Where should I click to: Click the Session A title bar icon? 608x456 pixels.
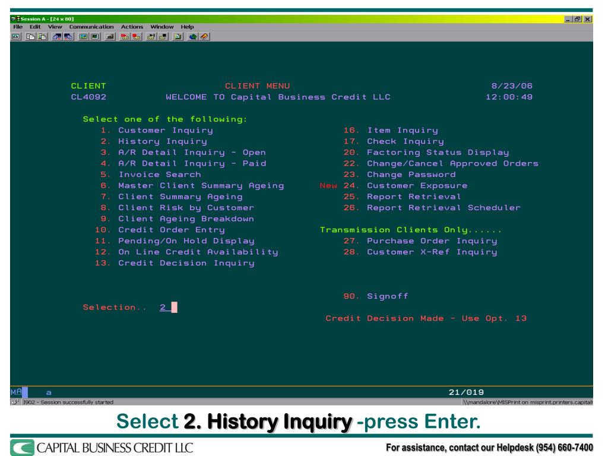(15, 18)
